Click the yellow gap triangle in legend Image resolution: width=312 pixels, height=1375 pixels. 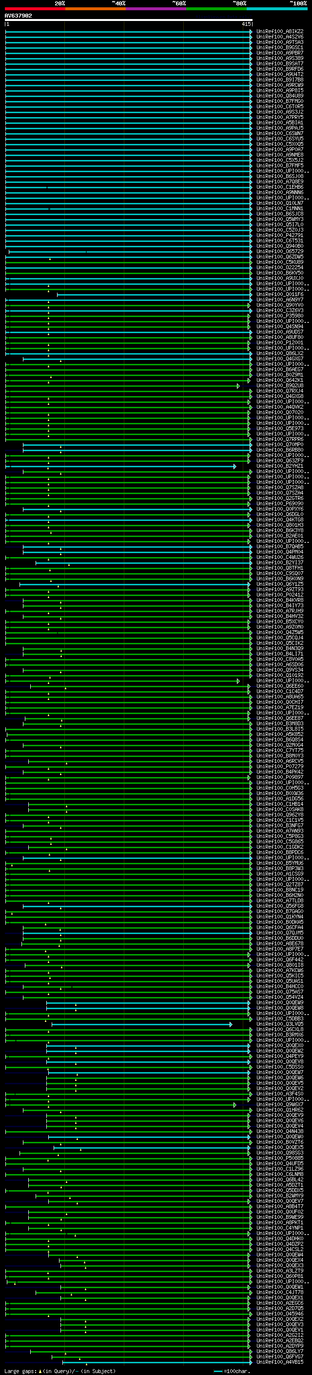click(40, 1371)
